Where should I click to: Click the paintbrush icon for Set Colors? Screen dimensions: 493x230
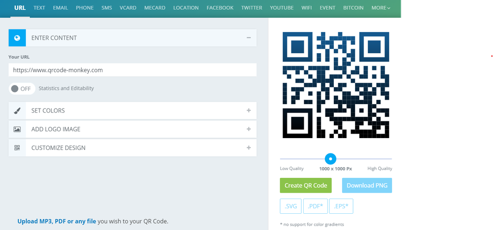pos(17,111)
